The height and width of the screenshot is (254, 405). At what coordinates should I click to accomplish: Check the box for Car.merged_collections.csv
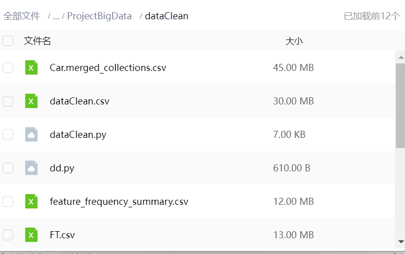click(x=8, y=67)
